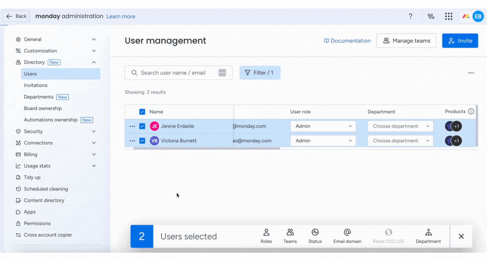Image resolution: width=487 pixels, height=261 pixels.
Task: Change Status for selected users
Action: point(315,236)
